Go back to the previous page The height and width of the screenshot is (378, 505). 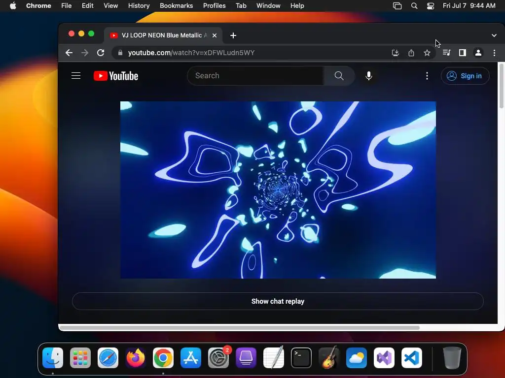point(69,53)
